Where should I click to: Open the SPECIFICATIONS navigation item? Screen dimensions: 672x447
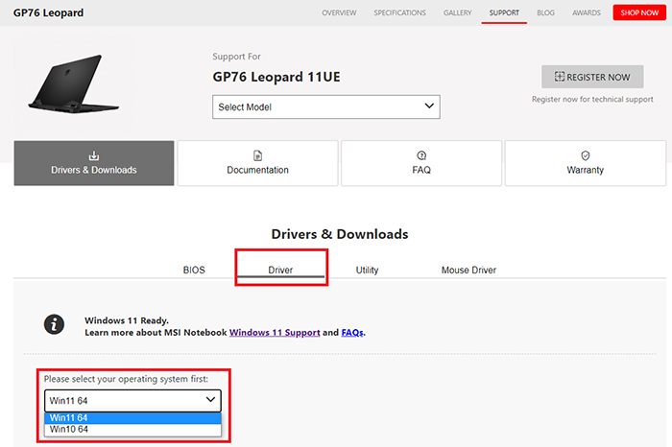400,12
